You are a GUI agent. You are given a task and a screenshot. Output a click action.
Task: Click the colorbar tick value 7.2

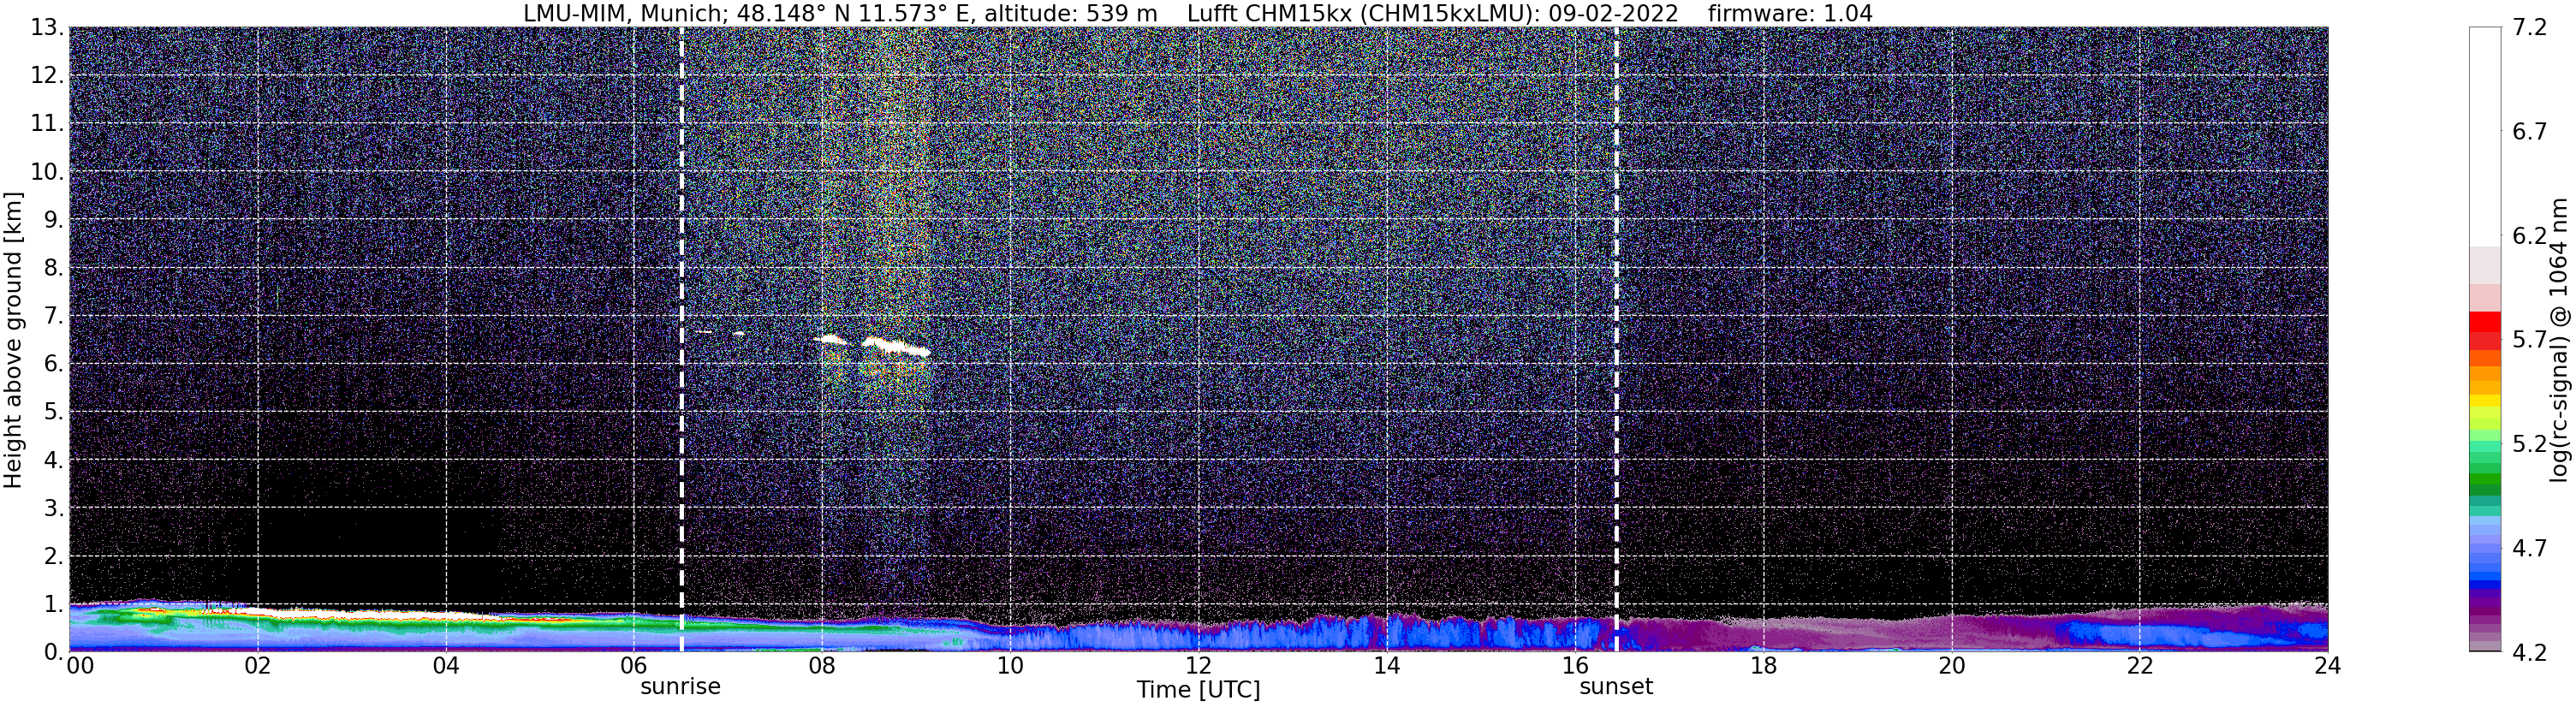click(x=2530, y=28)
